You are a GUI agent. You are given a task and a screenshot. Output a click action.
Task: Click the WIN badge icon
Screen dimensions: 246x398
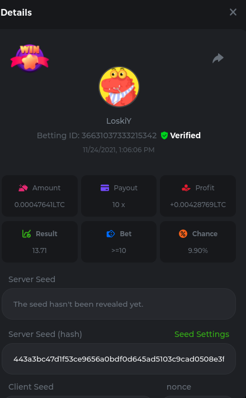[30, 58]
